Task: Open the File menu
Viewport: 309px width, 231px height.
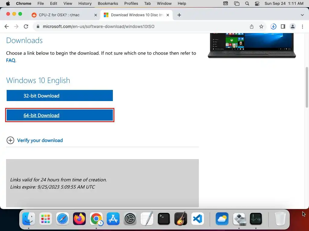Action: 41,4
